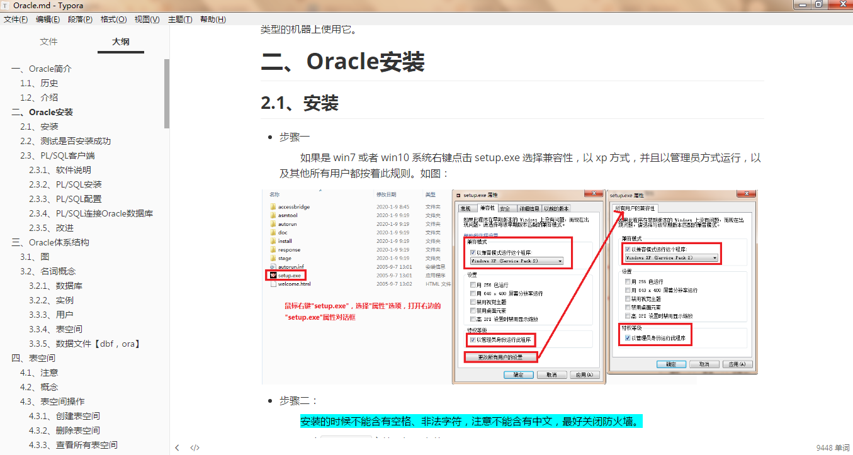Screen dimensions: 853x455
Task: Select the 大纲 sidebar tab
Action: (x=121, y=42)
